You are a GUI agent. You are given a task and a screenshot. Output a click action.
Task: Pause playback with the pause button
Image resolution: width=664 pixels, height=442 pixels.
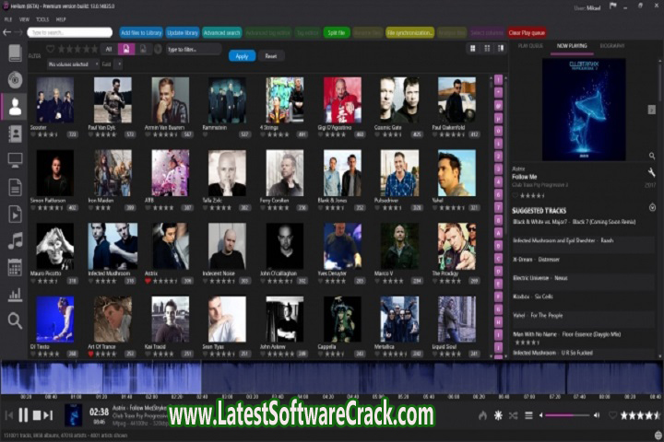tap(24, 416)
